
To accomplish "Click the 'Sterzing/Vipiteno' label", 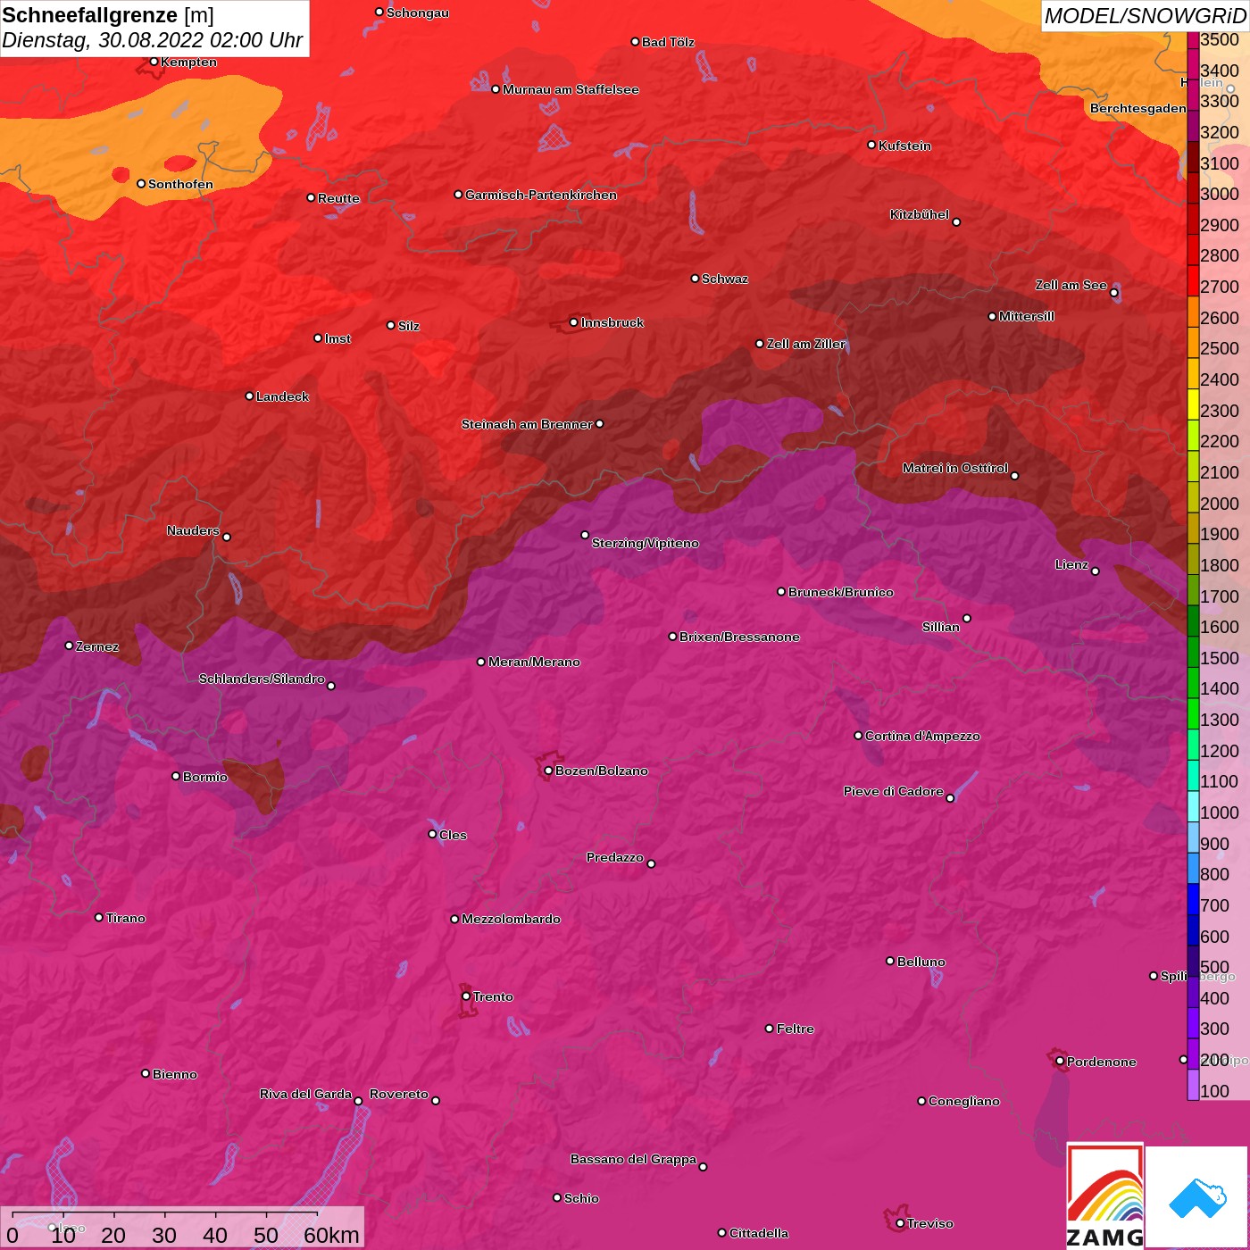I will [x=646, y=543].
